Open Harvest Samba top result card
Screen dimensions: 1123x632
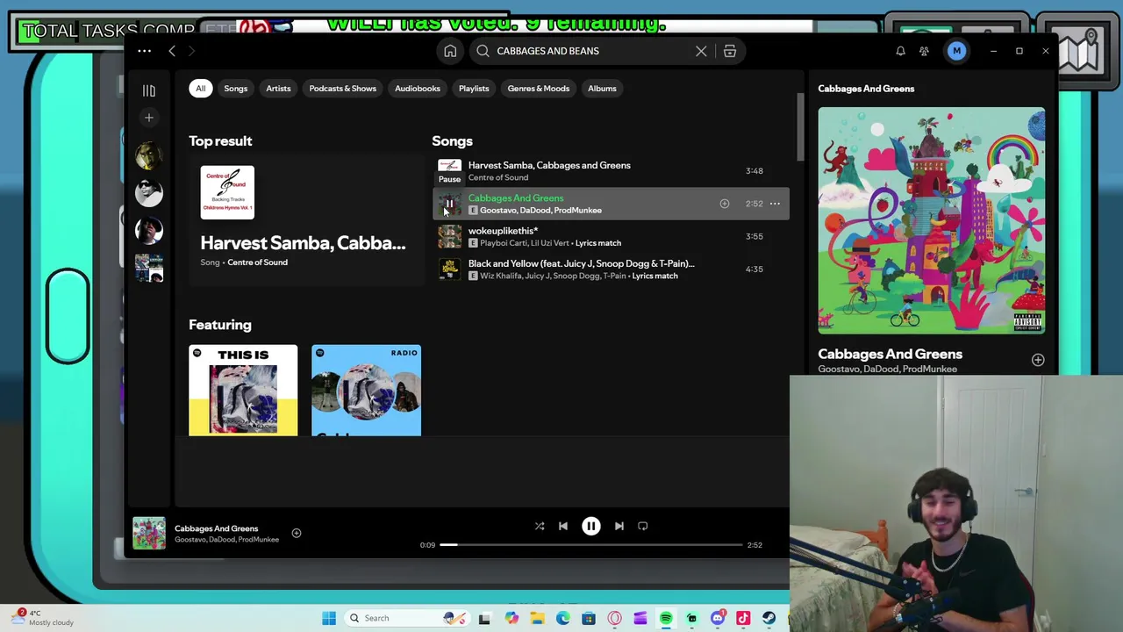click(305, 220)
